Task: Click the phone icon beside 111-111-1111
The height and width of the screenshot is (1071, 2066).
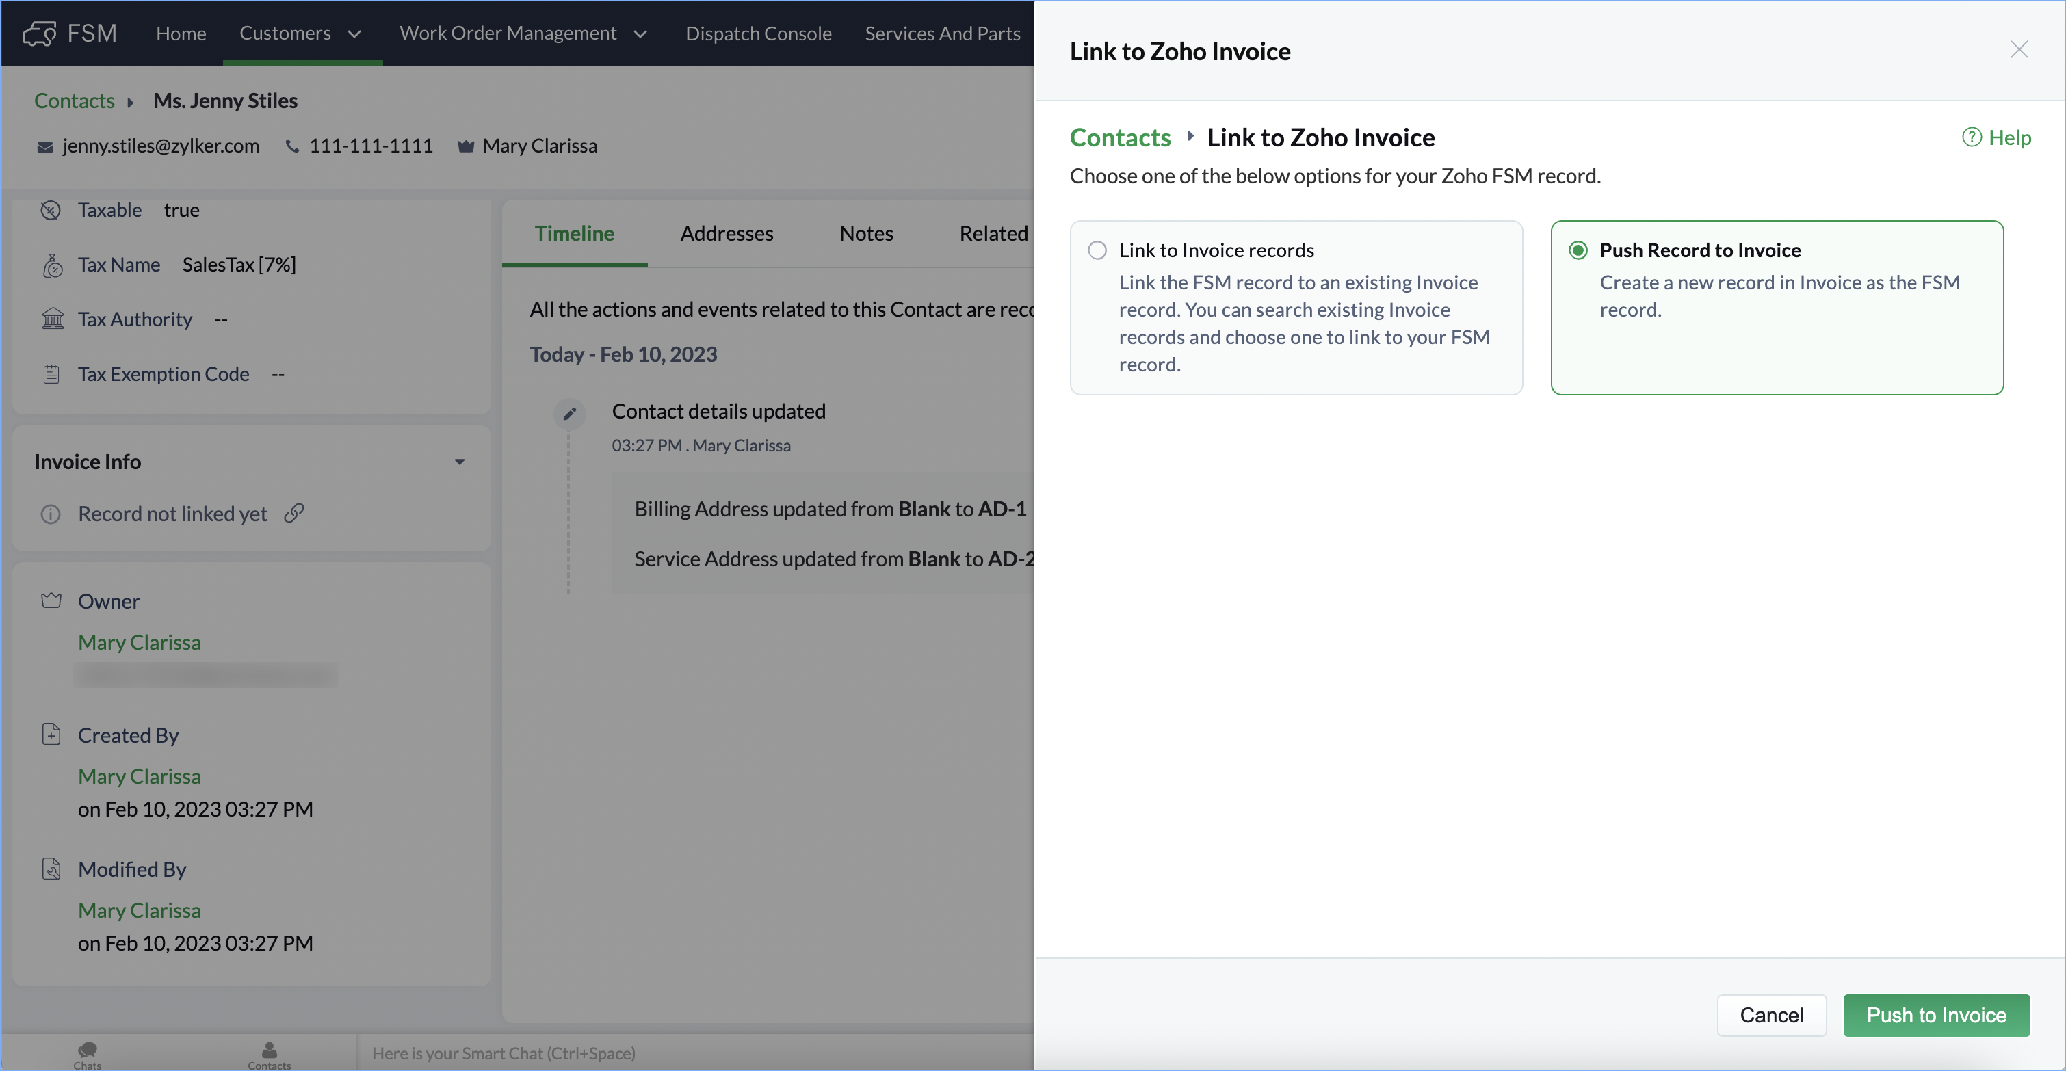Action: 293,146
